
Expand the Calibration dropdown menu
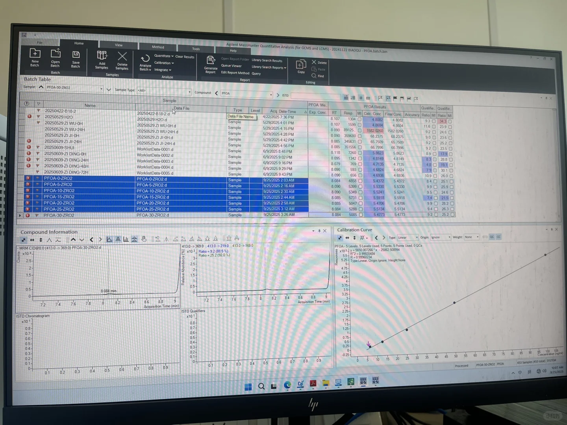164,63
